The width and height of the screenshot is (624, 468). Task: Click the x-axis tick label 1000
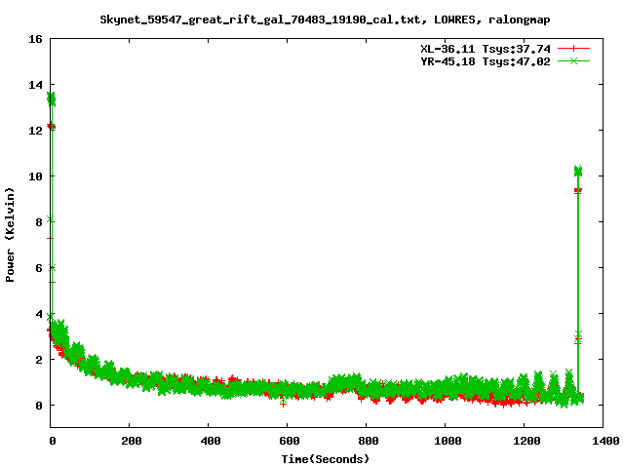447,441
